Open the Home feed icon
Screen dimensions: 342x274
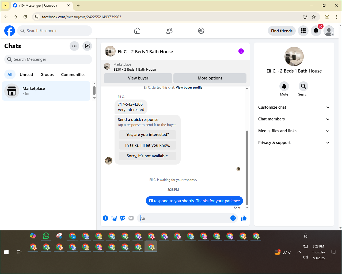[137, 31]
